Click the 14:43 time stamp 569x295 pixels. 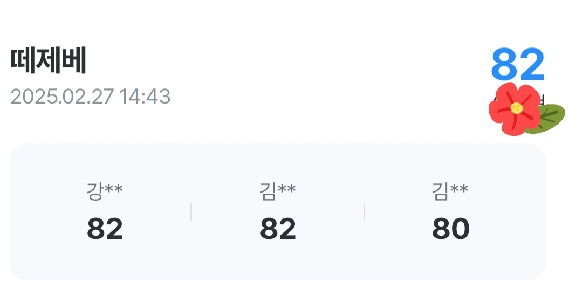[145, 97]
